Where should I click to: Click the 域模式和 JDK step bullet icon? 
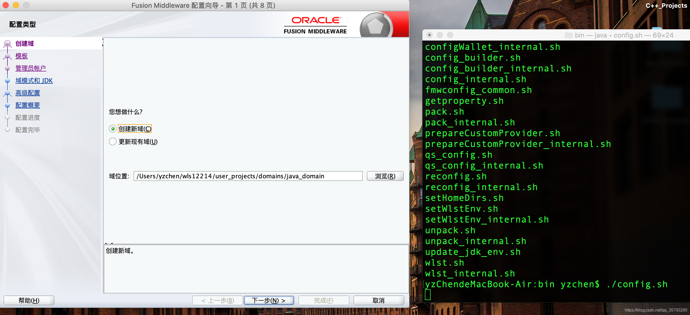tap(7, 81)
